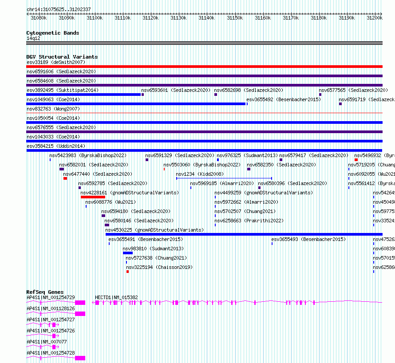The width and height of the screenshot is (395, 363).
Task: Click the nsv1234 (Kidd2008) variant span line
Action: 224,178
